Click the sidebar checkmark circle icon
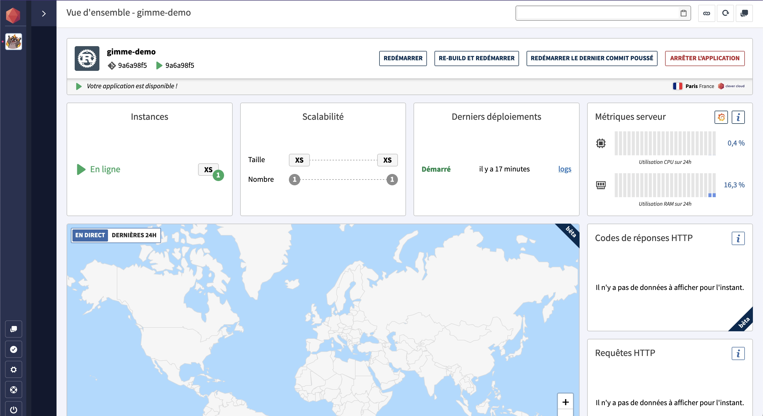Viewport: 763px width, 416px height. point(14,349)
